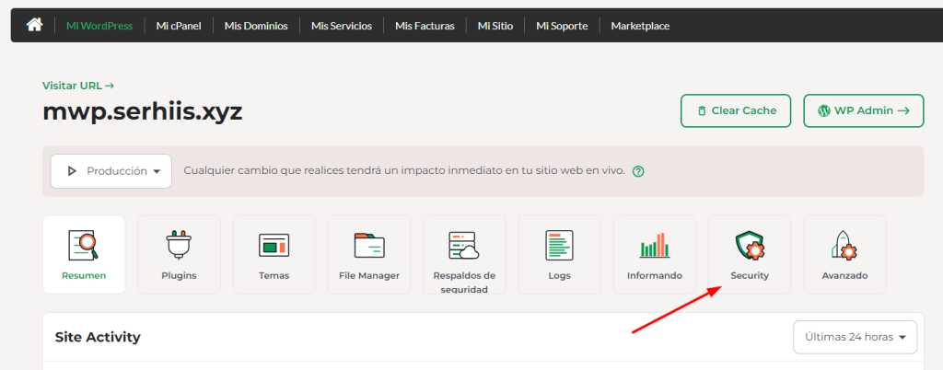Open the Plugins card with the plug icon
943x370 pixels.
point(179,255)
